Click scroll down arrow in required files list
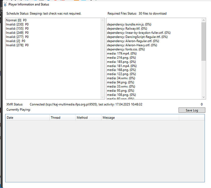211x188 pixels. coord(203,97)
